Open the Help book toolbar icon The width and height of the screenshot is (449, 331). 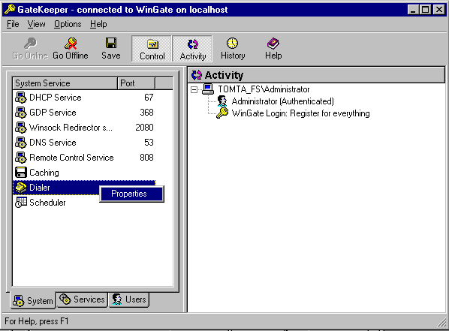coord(273,44)
